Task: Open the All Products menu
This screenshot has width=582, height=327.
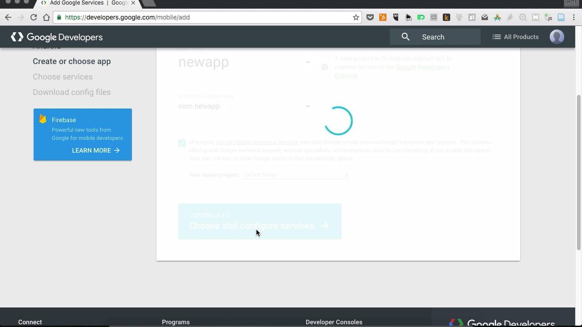Action: 516,37
